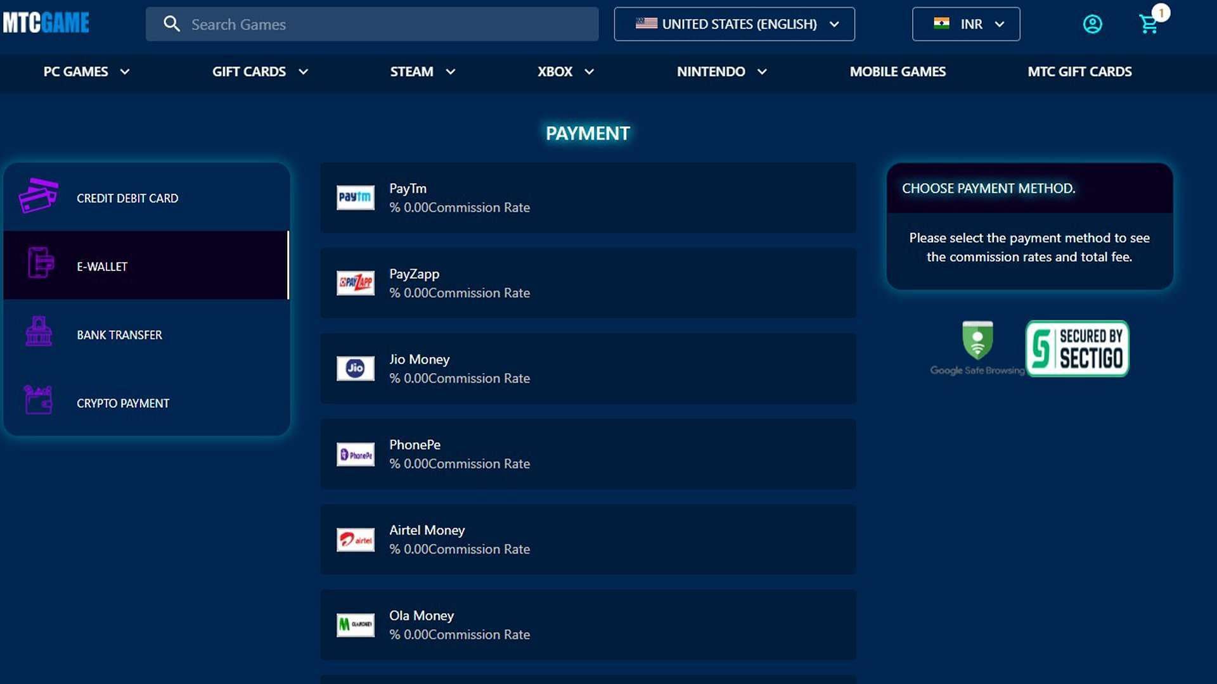Click the Google Safe Browsing badge

click(x=977, y=348)
